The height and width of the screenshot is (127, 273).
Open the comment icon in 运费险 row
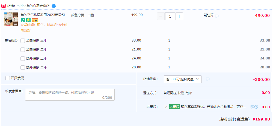point(252,107)
